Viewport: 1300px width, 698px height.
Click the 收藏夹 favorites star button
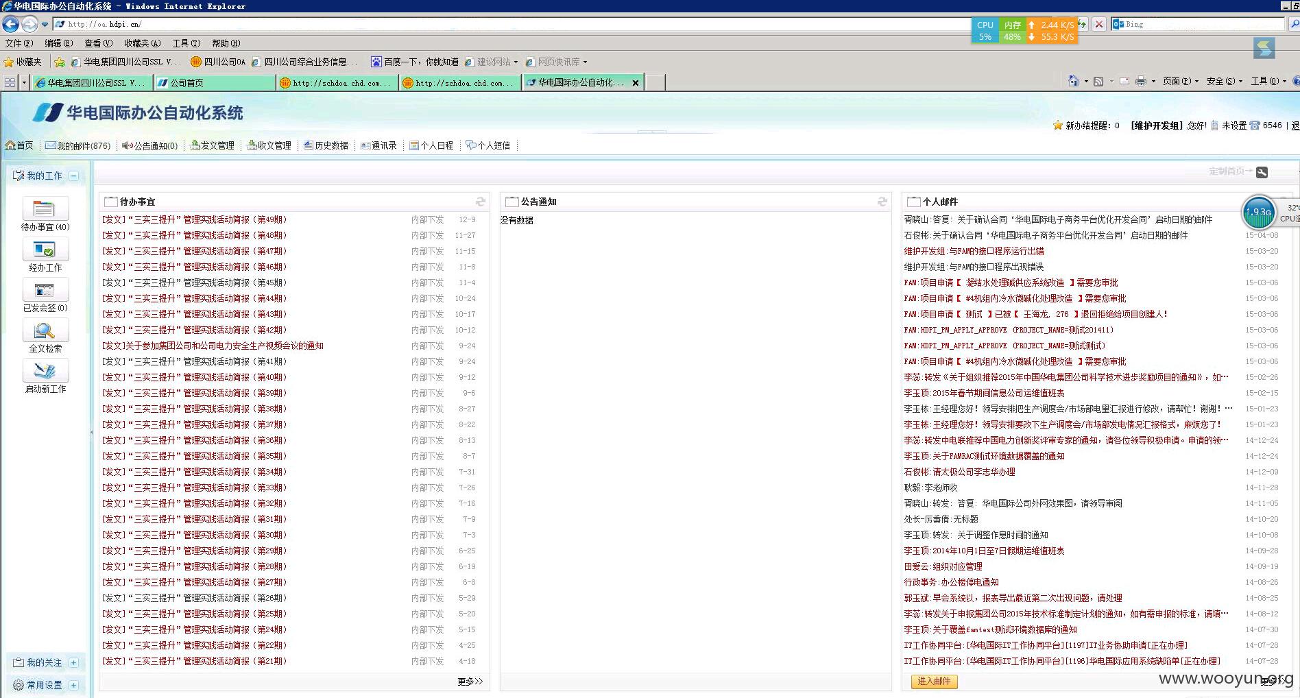click(x=23, y=62)
